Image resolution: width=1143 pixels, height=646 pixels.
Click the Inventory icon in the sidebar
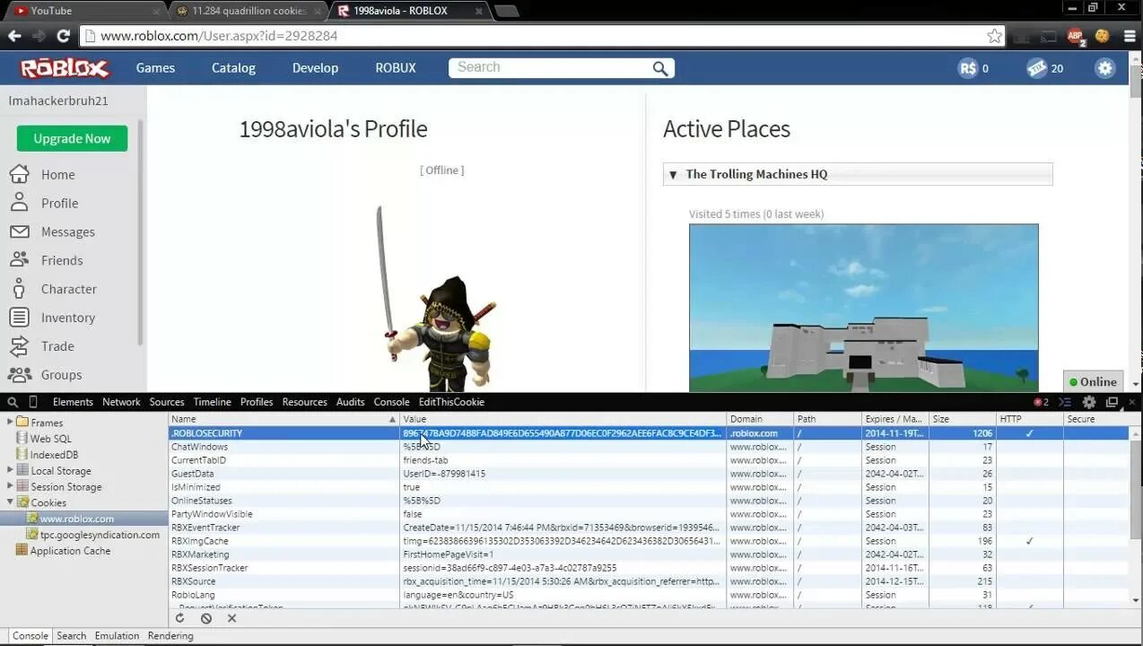(19, 318)
